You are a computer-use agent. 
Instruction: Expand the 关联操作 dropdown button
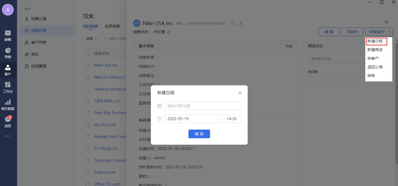click(379, 32)
